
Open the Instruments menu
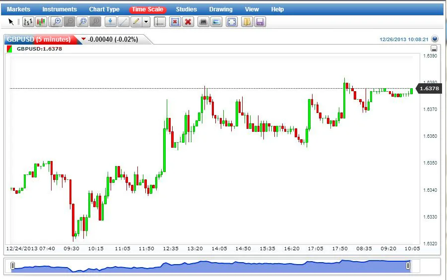[x=60, y=9]
